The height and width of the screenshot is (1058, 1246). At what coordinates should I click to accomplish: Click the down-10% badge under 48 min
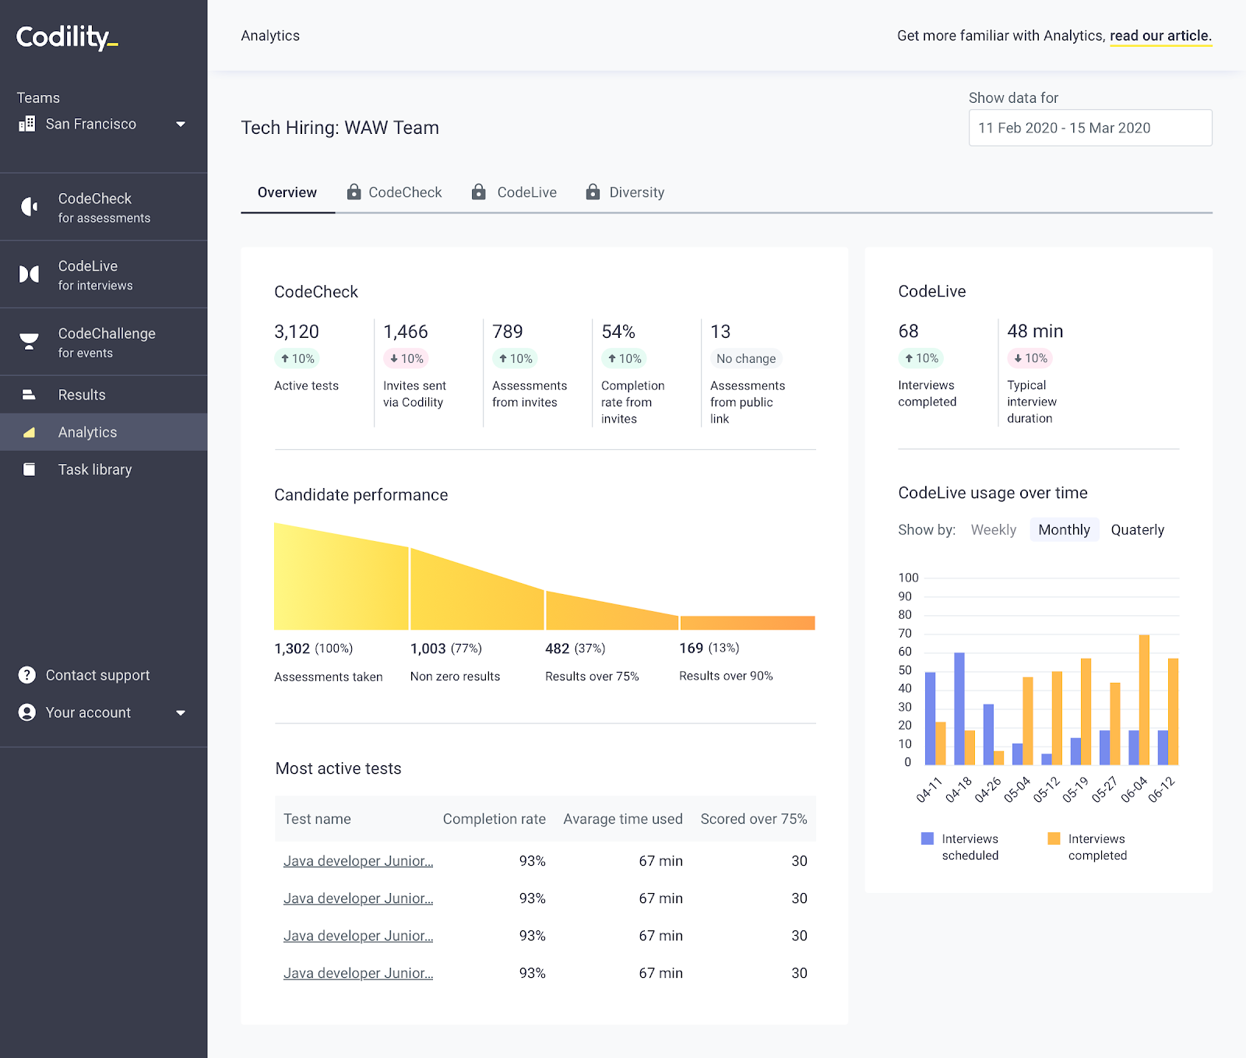[1030, 358]
